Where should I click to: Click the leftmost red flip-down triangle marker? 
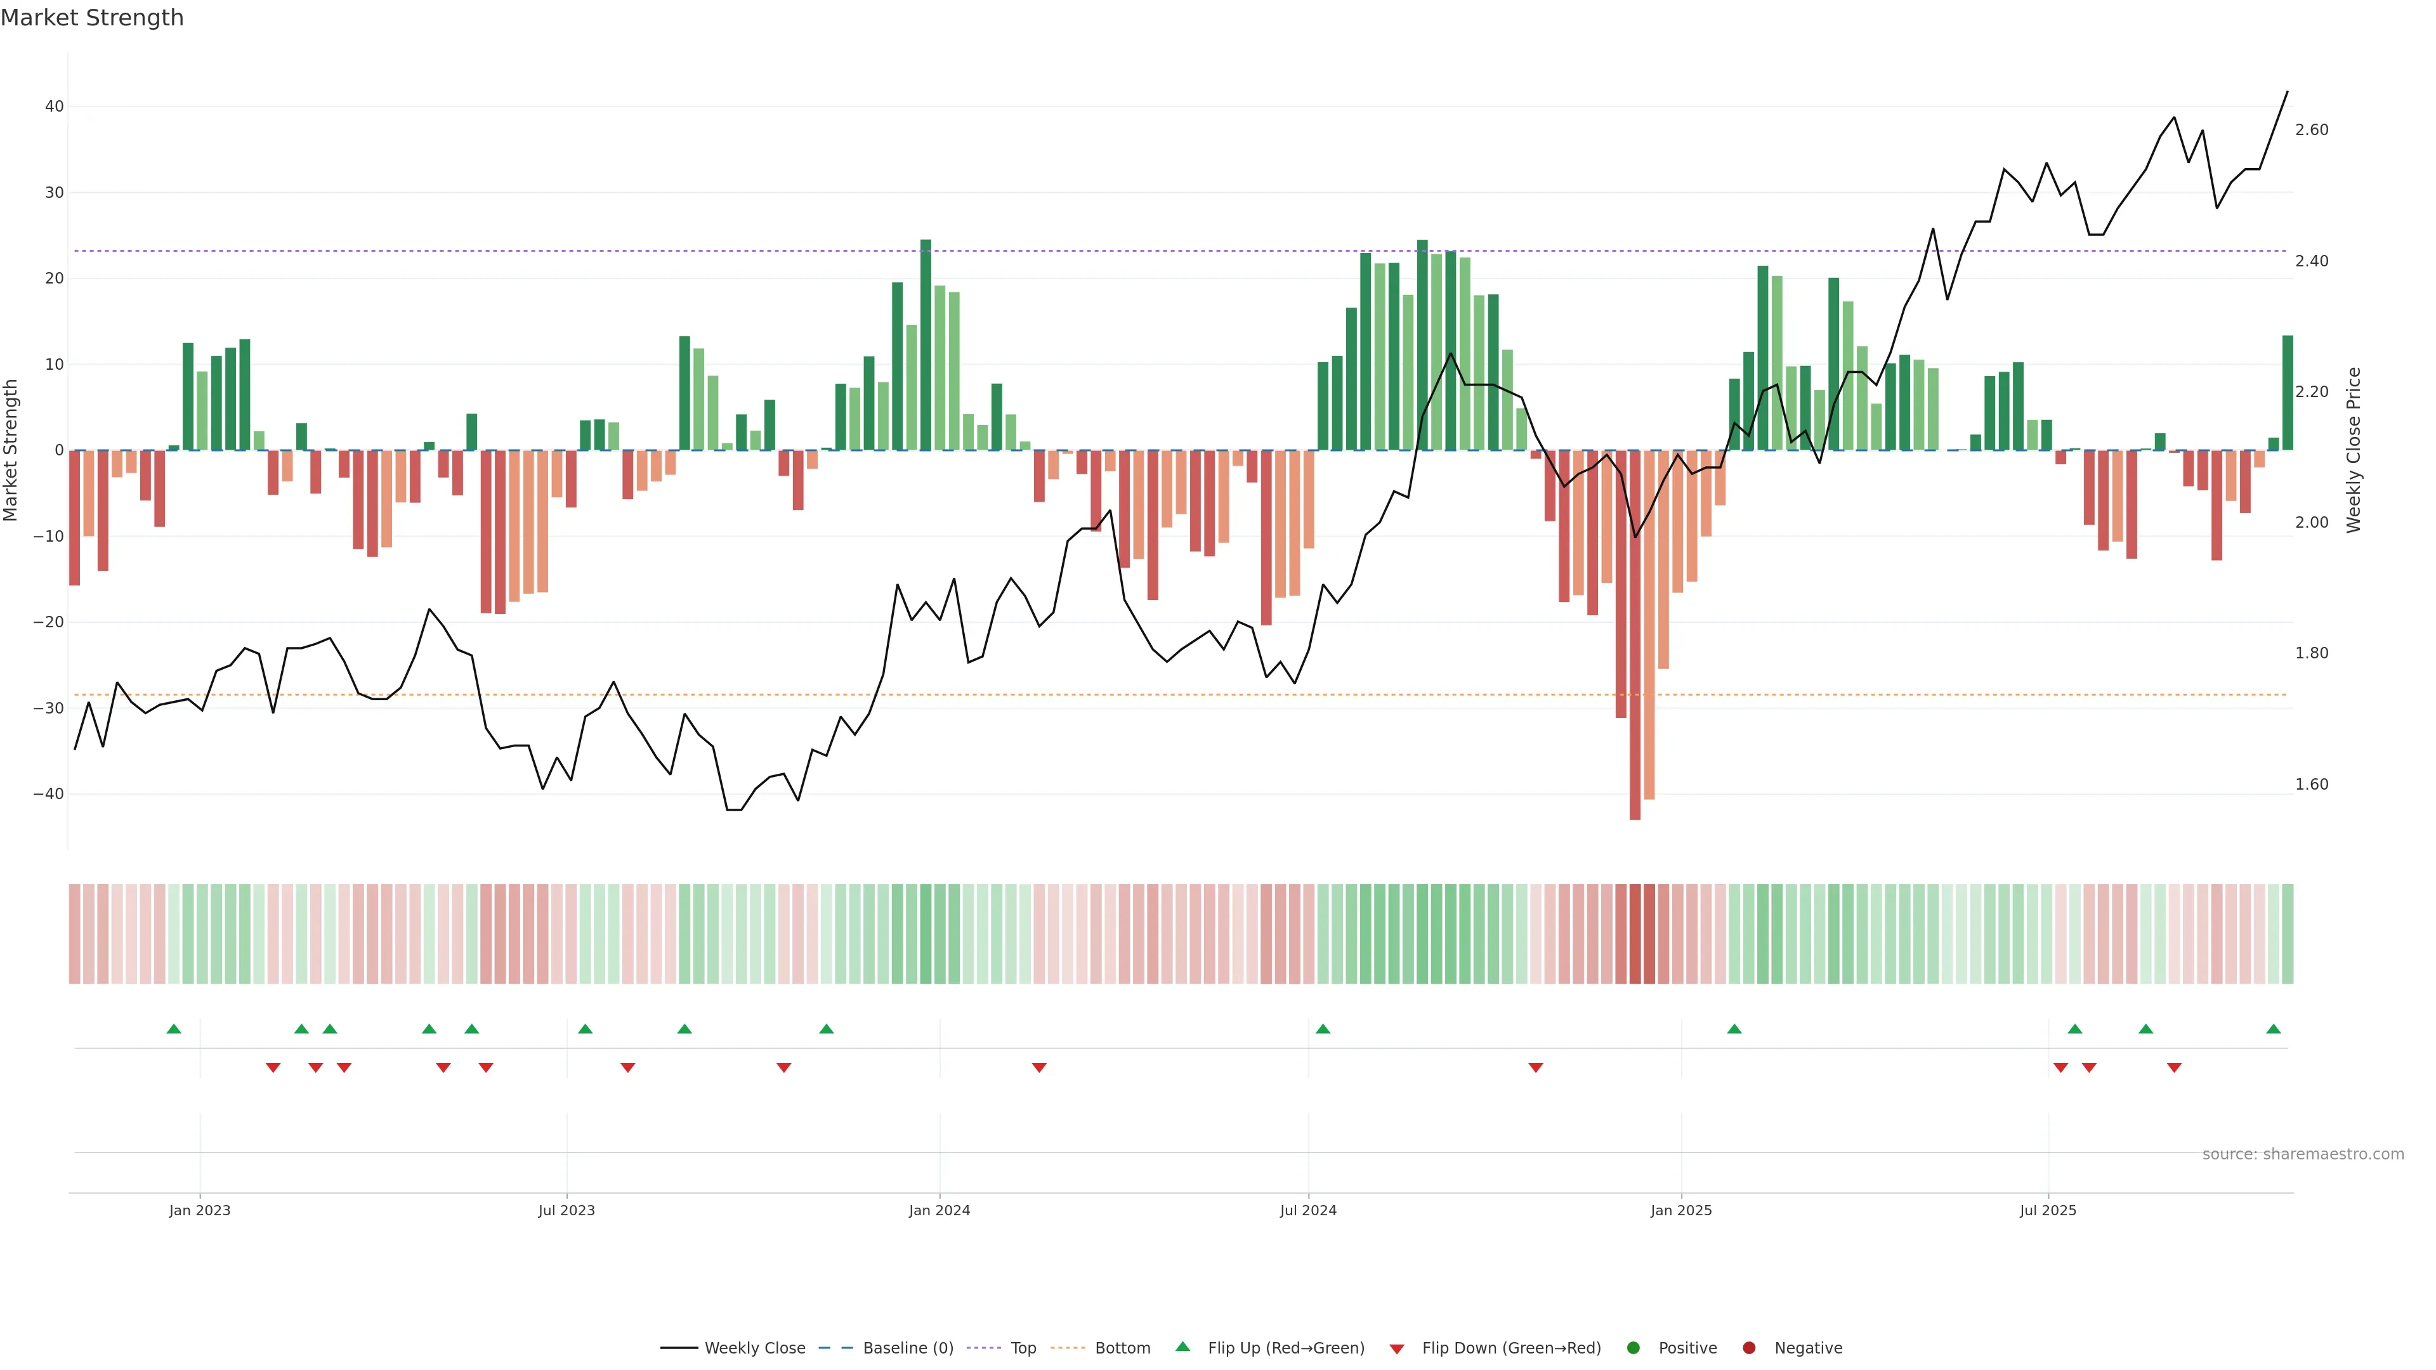[273, 1067]
